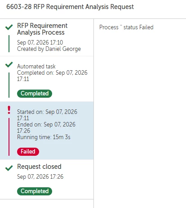This screenshot has height=208, width=186.
Task: Click green timeline line under first step
Action: [x=9, y=44]
